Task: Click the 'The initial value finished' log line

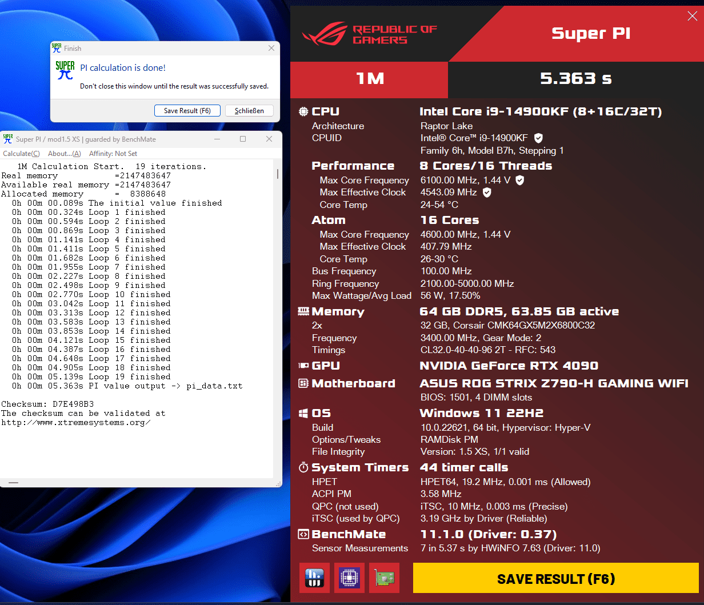Action: point(117,203)
